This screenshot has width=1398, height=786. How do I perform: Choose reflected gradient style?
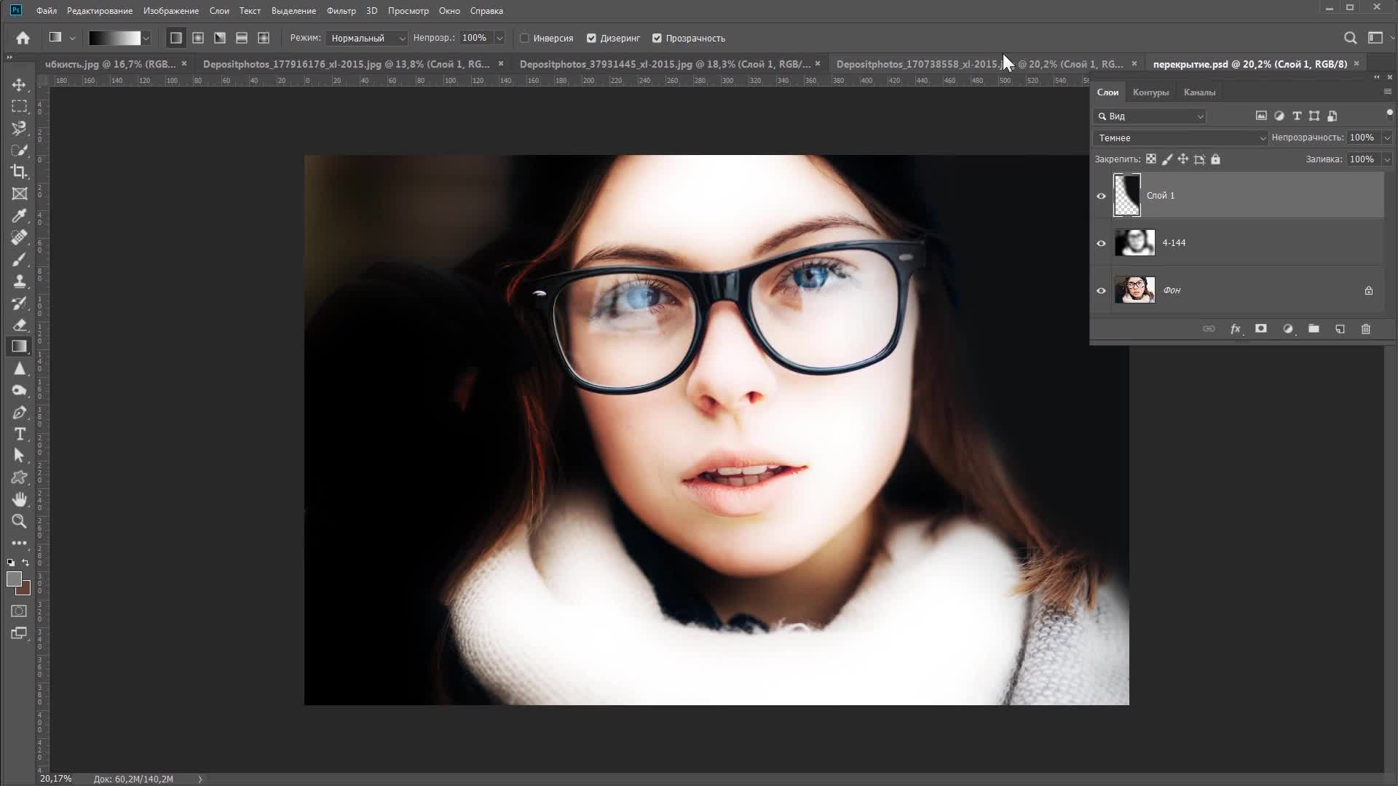(242, 38)
